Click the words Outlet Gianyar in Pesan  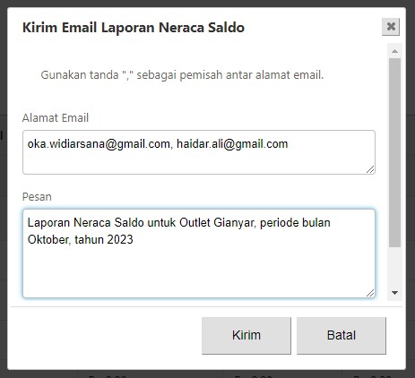point(218,223)
